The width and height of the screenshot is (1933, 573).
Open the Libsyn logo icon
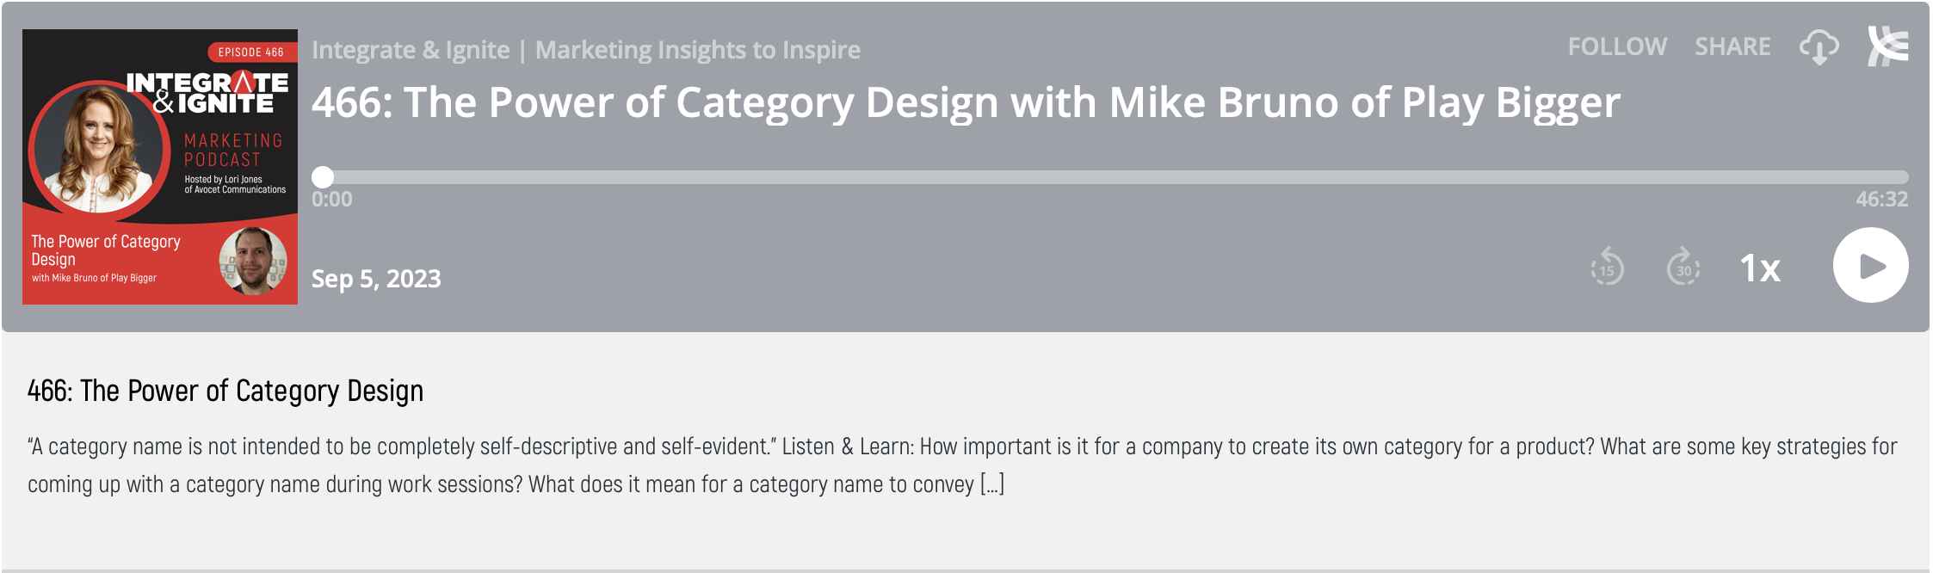tap(1887, 46)
